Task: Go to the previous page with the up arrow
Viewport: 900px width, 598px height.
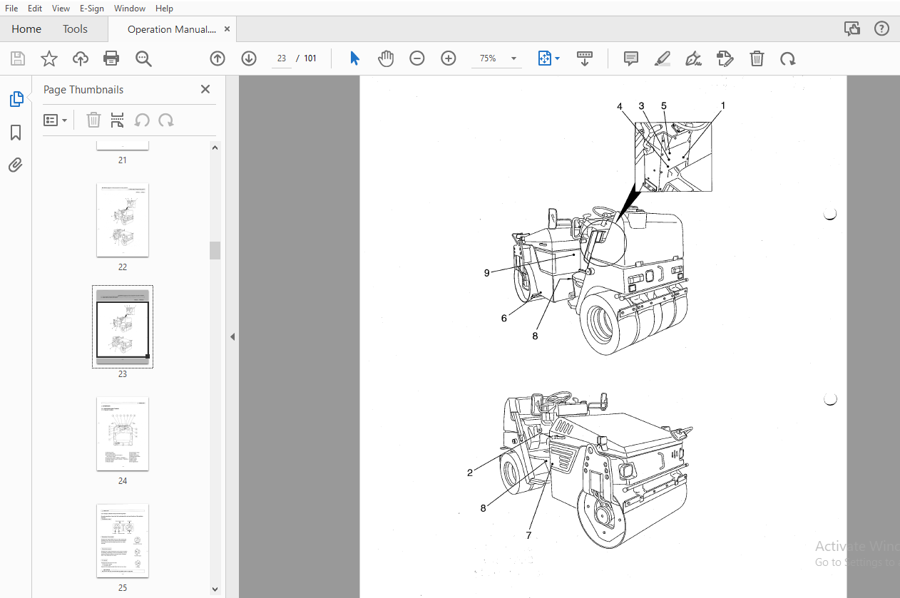Action: pyautogui.click(x=218, y=58)
